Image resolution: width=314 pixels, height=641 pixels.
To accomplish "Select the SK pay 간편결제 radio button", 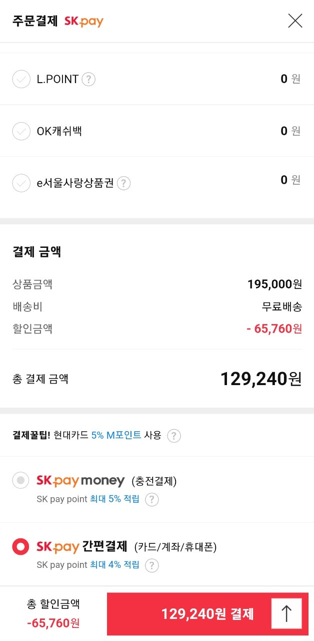I will pos(21,547).
